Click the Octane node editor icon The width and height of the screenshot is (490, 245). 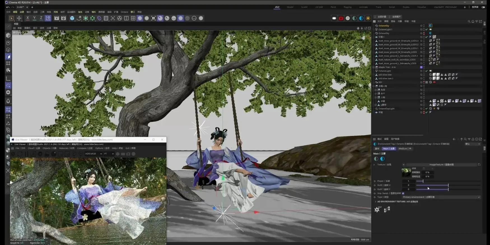pos(387,209)
